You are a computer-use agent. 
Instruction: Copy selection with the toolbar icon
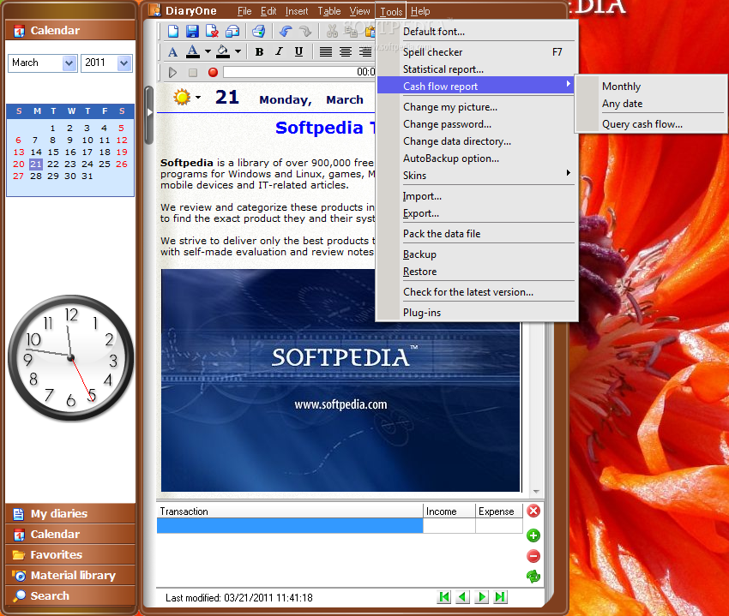point(350,31)
